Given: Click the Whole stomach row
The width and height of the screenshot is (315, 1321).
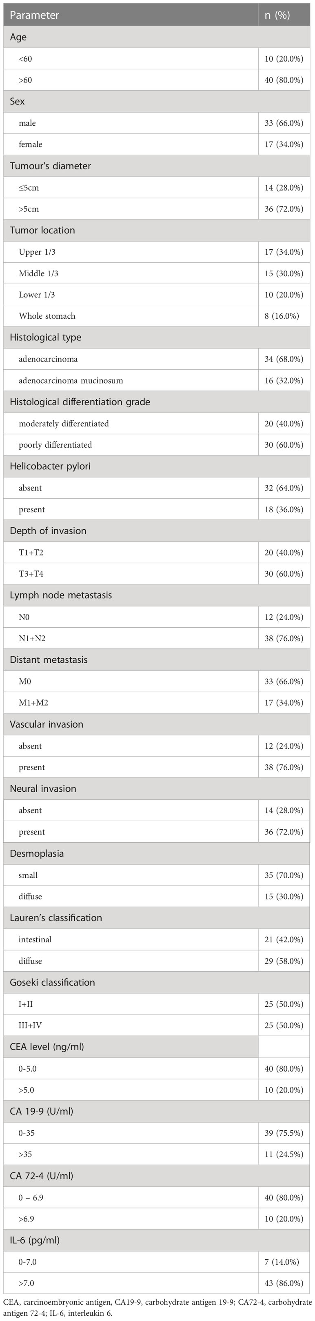Looking at the screenshot, I should point(157,316).
